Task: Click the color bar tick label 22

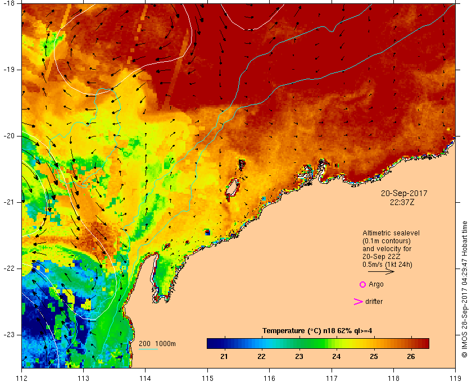Action: point(261,356)
